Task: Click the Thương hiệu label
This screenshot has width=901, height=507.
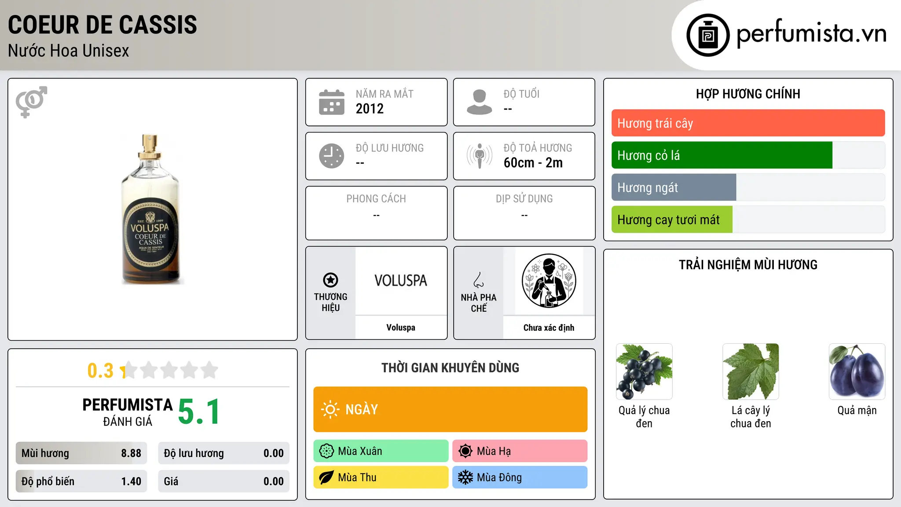Action: [330, 302]
